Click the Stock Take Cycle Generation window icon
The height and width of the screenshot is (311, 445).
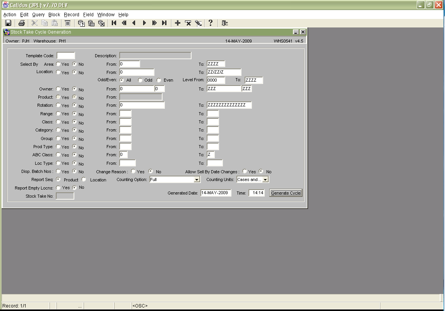(x=7, y=32)
